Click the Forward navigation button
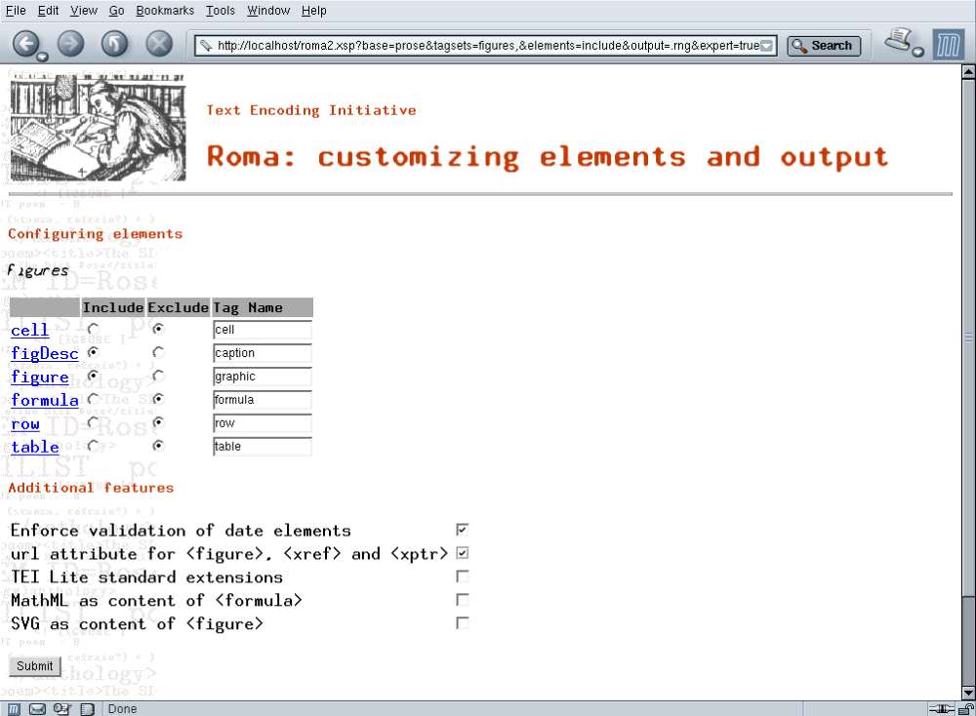The image size is (976, 716). pos(70,44)
